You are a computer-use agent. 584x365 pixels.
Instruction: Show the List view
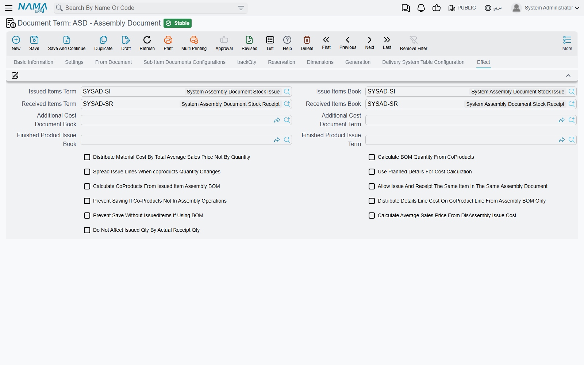270,43
